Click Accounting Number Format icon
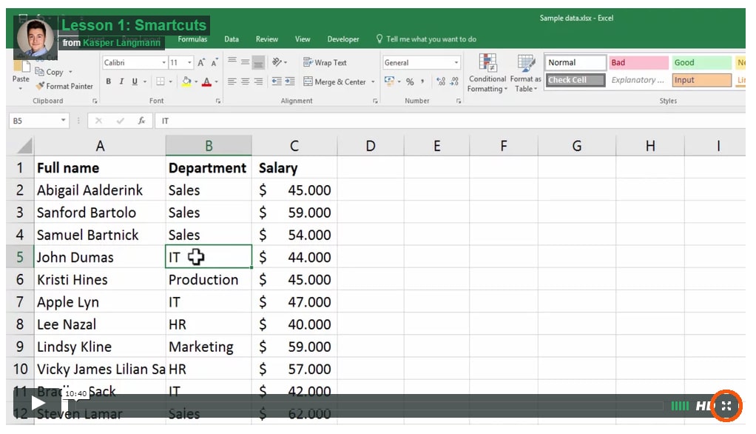756x434 pixels. point(390,81)
